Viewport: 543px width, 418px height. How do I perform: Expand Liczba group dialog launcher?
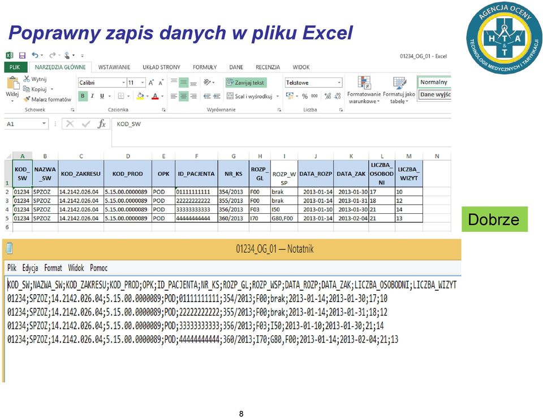click(341, 109)
